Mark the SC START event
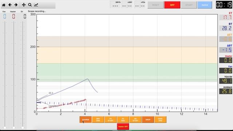Screen dimensions: 233x131 pos(135,120)
